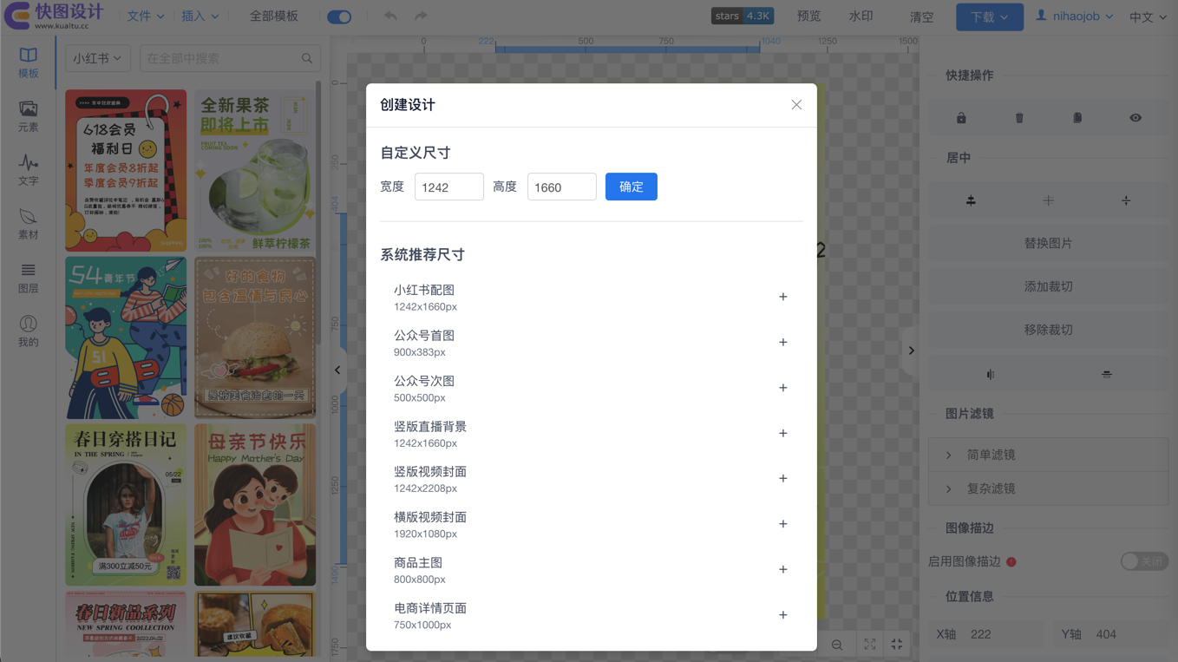The height and width of the screenshot is (662, 1178).
Task: Click the 宽度 width input field
Action: pyautogui.click(x=448, y=187)
